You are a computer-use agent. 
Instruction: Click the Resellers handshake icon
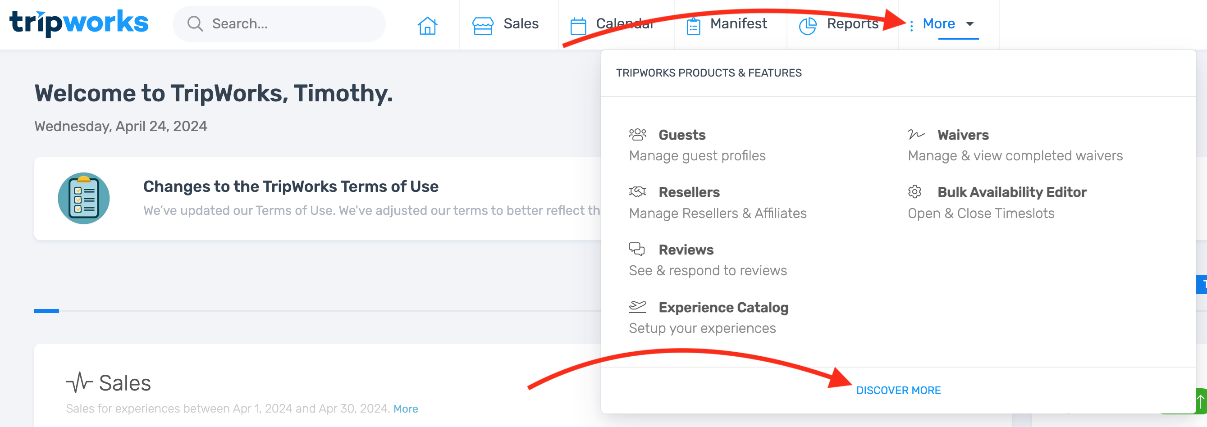coord(637,192)
